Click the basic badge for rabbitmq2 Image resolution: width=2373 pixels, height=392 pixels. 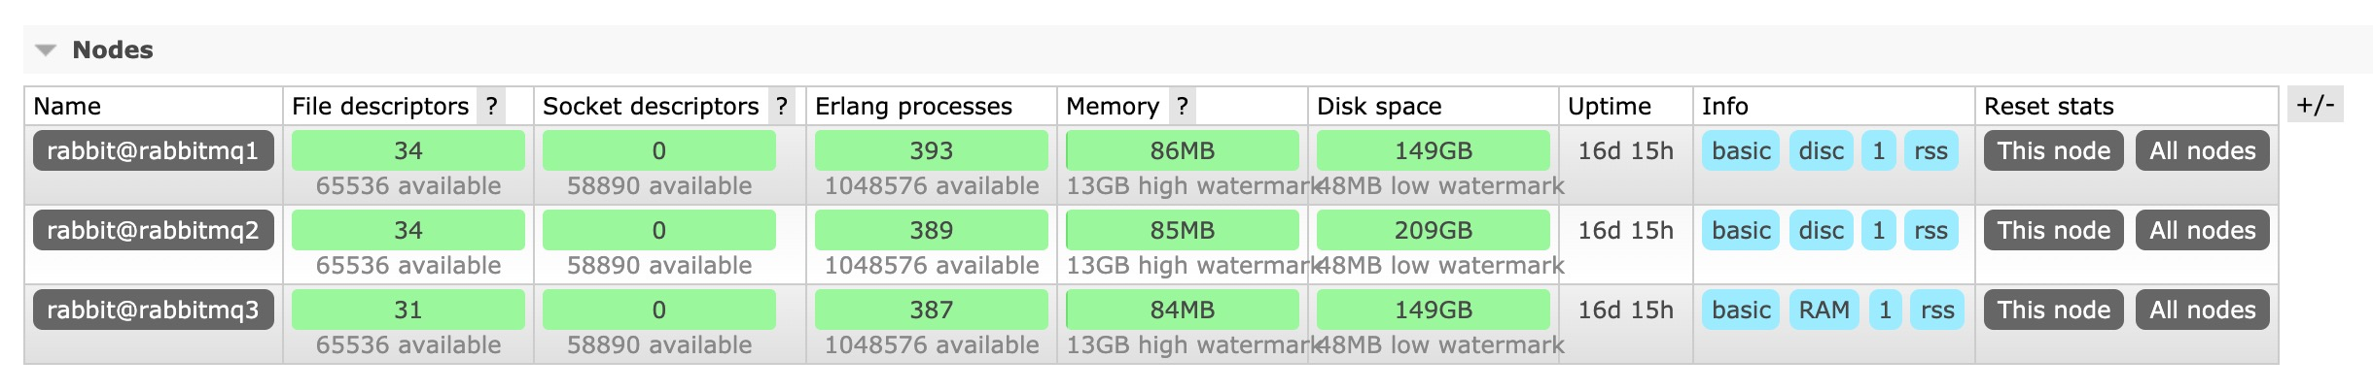click(1741, 231)
